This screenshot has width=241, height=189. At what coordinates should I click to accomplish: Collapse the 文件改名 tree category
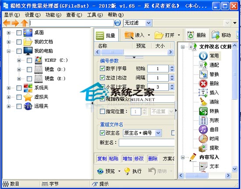(183, 47)
